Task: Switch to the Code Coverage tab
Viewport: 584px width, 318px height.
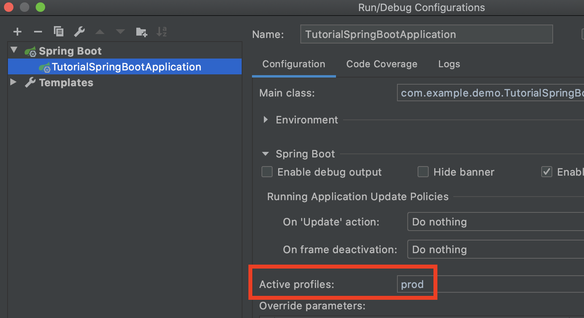Action: [382, 64]
